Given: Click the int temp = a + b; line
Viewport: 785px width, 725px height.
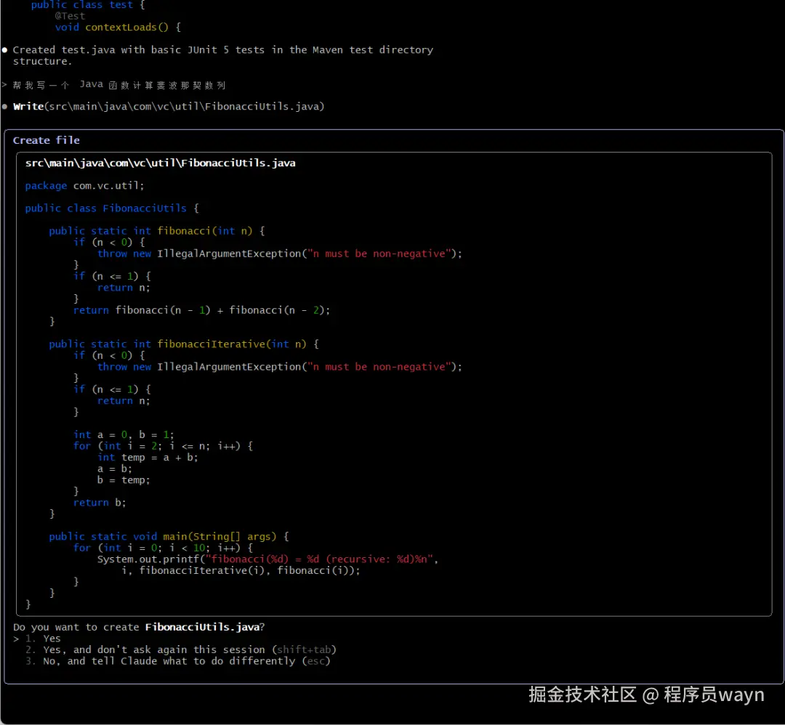Looking at the screenshot, I should (x=148, y=458).
